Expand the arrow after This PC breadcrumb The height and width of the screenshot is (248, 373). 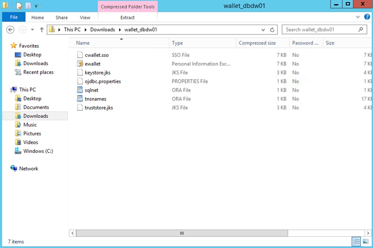(x=85, y=30)
